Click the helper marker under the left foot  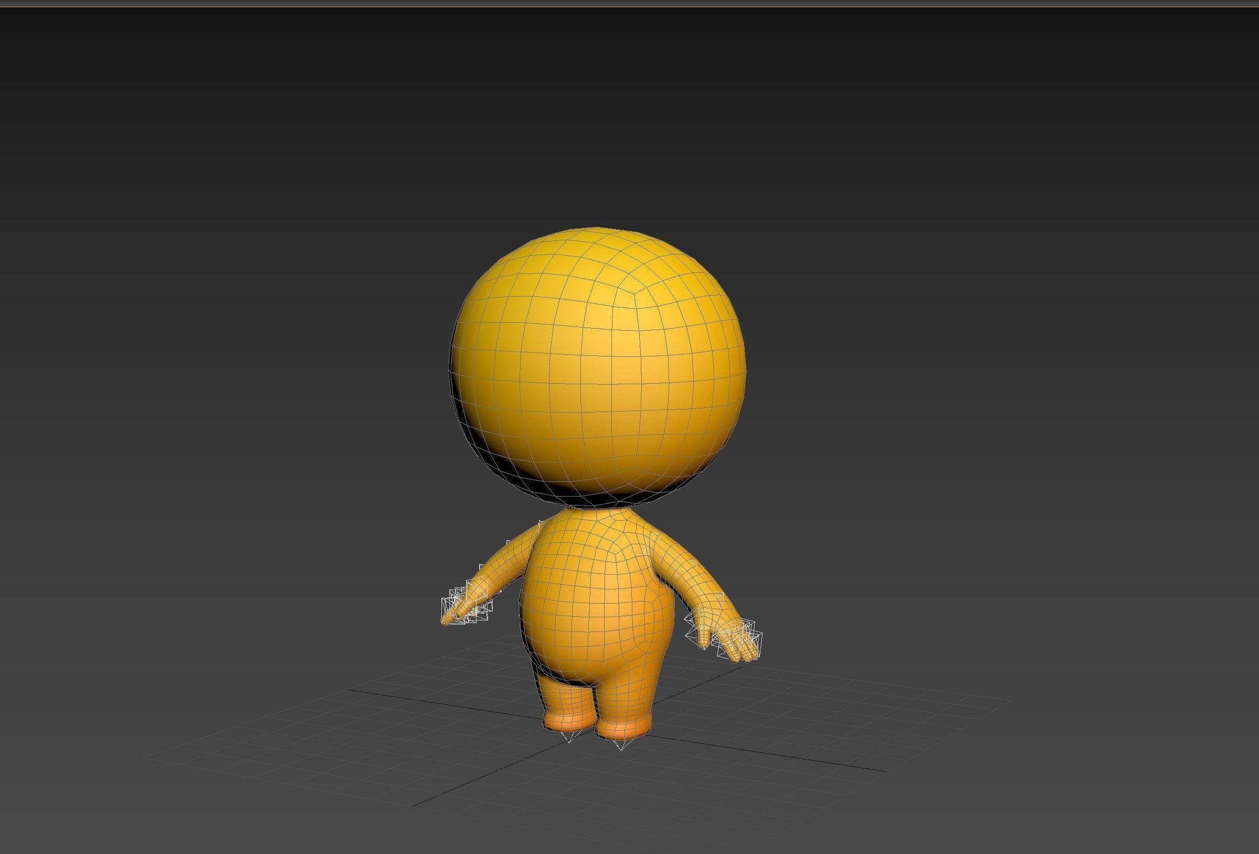pyautogui.click(x=569, y=737)
